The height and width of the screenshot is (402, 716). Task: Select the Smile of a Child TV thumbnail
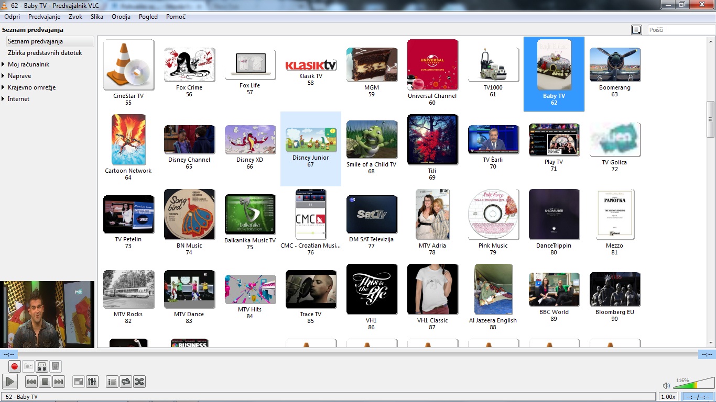pos(372,140)
